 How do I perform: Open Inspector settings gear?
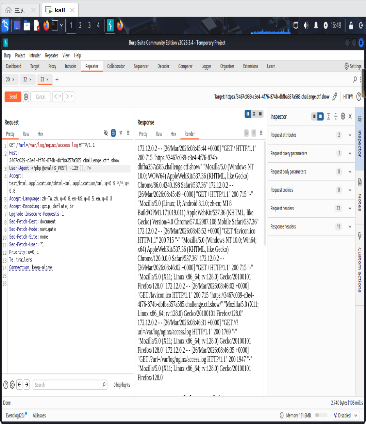tap(343, 117)
